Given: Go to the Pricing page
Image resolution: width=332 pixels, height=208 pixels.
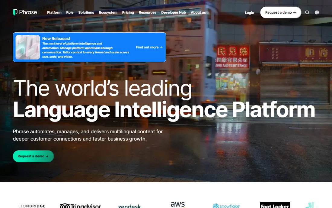Looking at the screenshot, I should (x=128, y=12).
